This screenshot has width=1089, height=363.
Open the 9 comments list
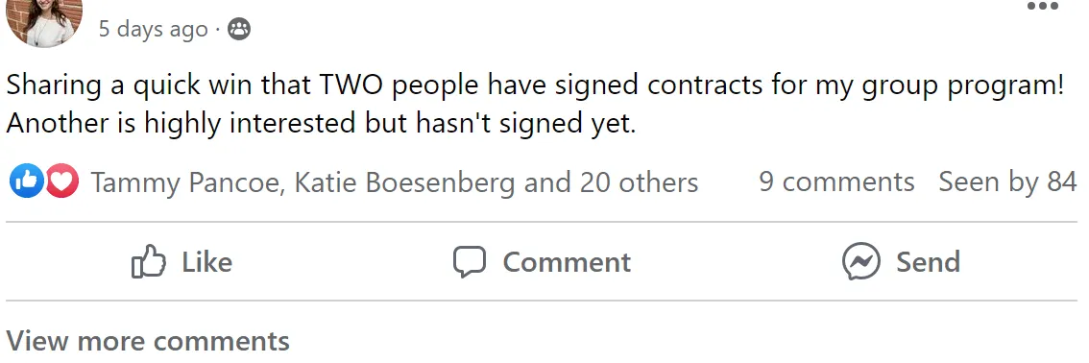(836, 181)
